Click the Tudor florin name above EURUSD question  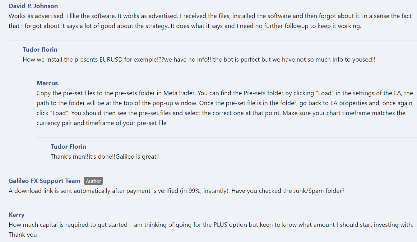40,49
